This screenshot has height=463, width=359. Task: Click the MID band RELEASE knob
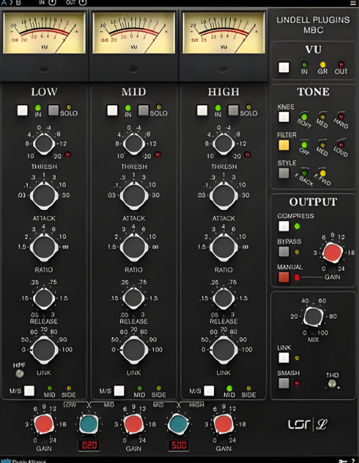pos(134,298)
